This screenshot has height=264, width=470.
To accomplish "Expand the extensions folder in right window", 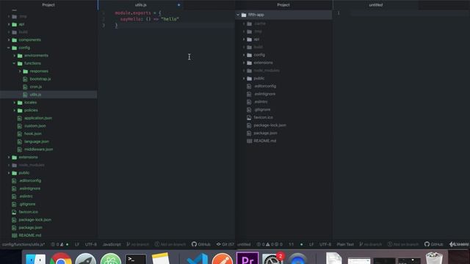I will [x=244, y=62].
